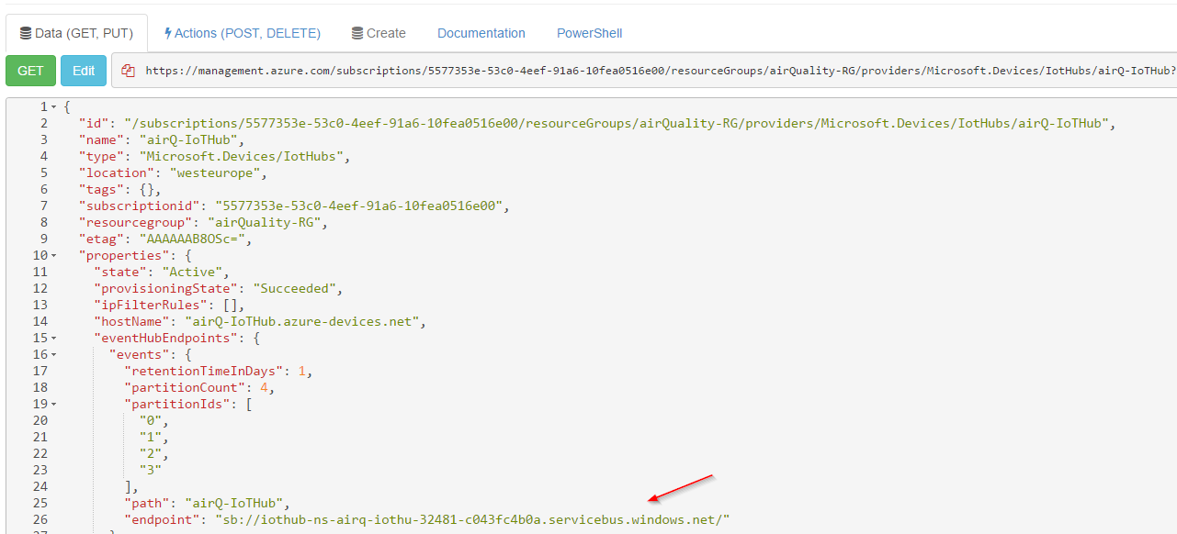
Task: Fold the "eventHubEndpoints" section
Action: coord(53,338)
